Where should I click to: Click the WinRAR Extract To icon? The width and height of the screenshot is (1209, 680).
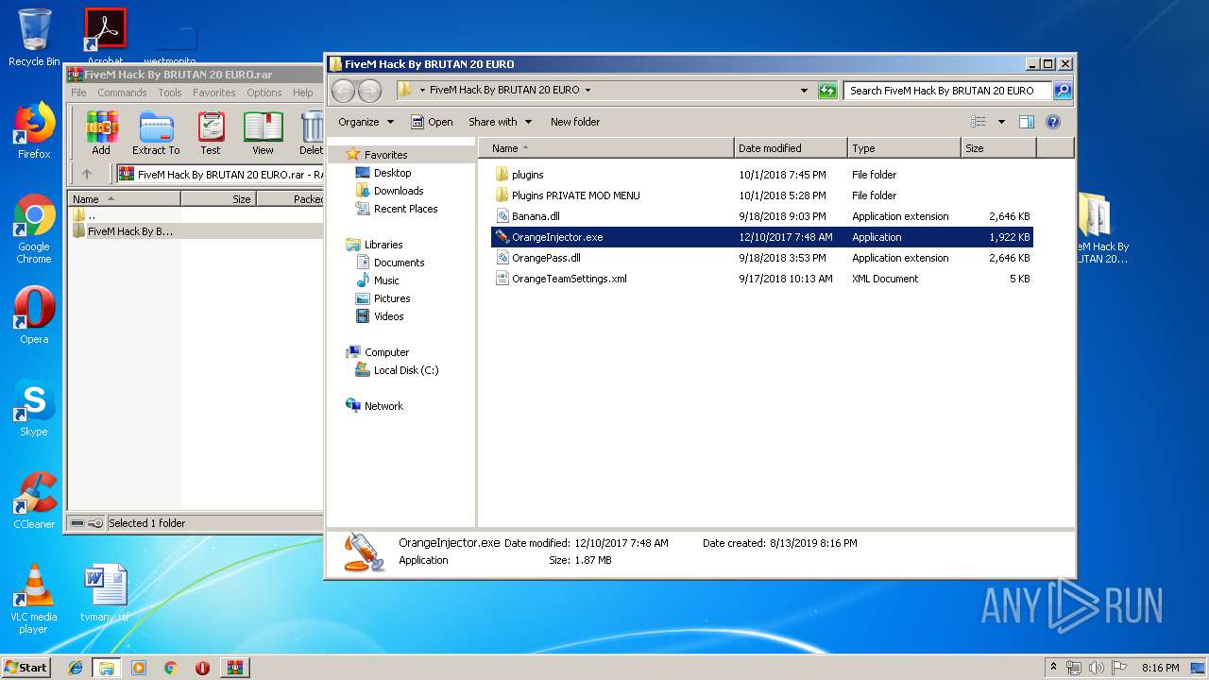point(156,133)
